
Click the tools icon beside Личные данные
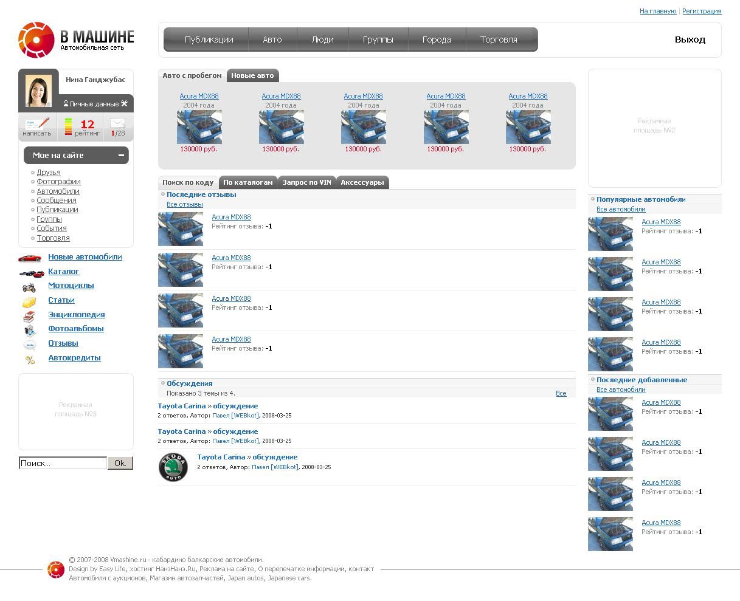point(124,104)
